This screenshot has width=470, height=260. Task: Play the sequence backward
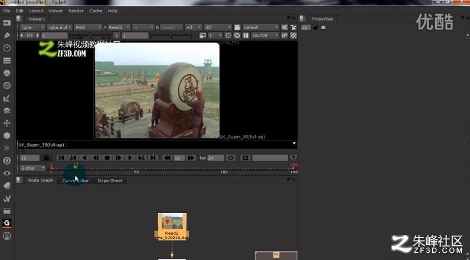[84, 157]
